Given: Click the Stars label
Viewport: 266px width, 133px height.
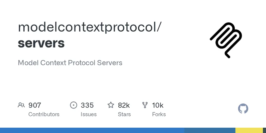Looking at the screenshot, I should click(x=125, y=114).
